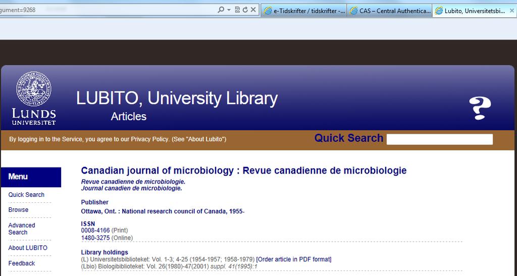Click the 'Library holdings' label

click(x=105, y=252)
